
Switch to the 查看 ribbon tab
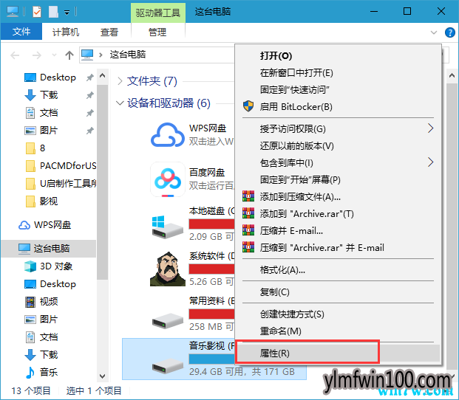click(109, 32)
